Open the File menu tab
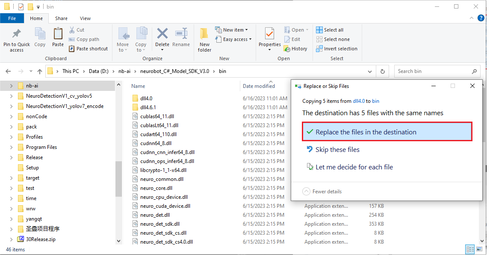490x256 pixels. pos(12,18)
